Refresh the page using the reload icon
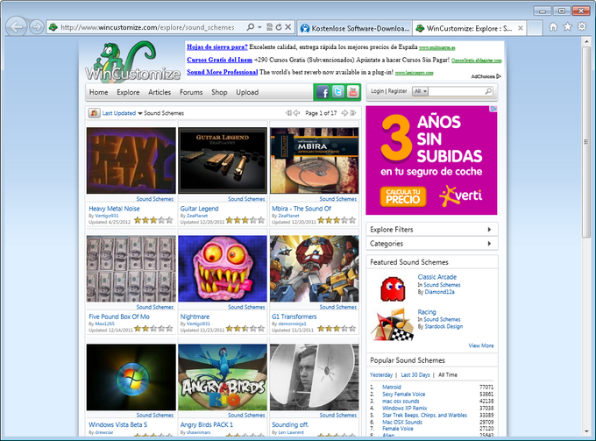 coord(279,27)
